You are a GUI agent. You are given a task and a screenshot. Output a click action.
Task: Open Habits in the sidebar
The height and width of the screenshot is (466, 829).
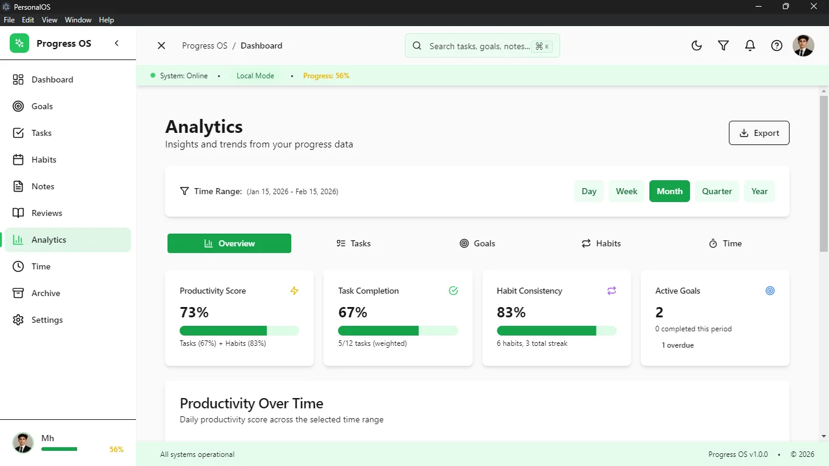coord(68,160)
